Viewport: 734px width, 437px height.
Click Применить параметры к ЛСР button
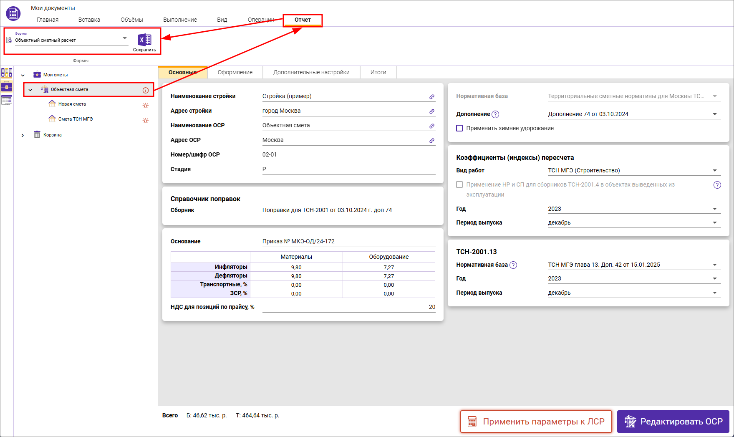pos(536,422)
